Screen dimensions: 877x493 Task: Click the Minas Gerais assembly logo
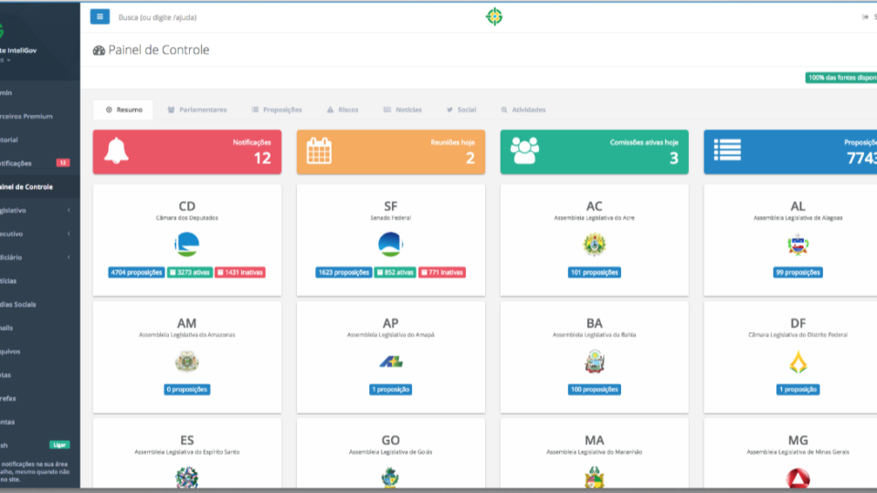coord(798,479)
